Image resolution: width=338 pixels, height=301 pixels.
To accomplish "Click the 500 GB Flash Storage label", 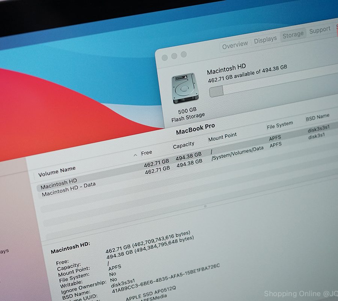I will pos(187,114).
